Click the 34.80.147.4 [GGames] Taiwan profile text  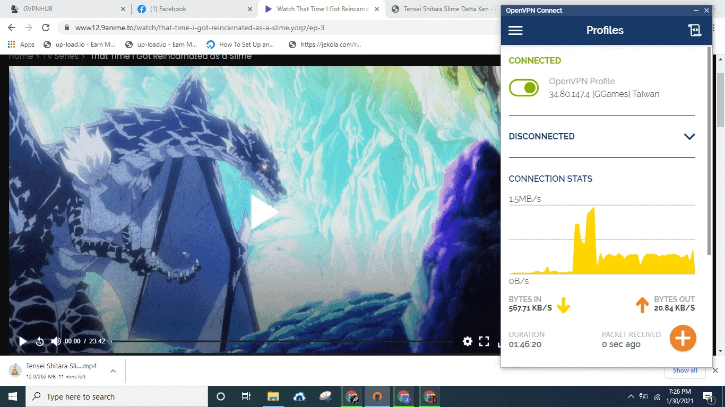604,94
